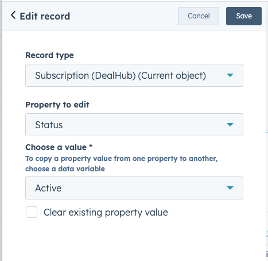Click the Record type dropdown arrow
The width and height of the screenshot is (268, 261).
click(230, 75)
